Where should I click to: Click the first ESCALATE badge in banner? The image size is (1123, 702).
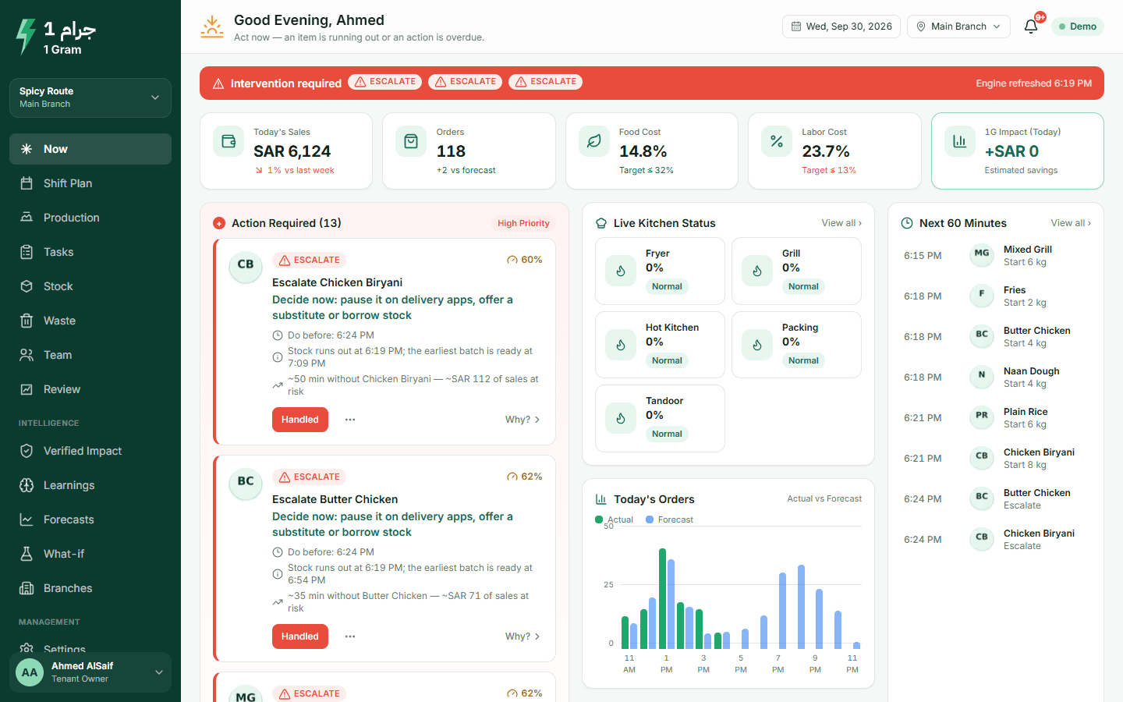[x=385, y=82]
